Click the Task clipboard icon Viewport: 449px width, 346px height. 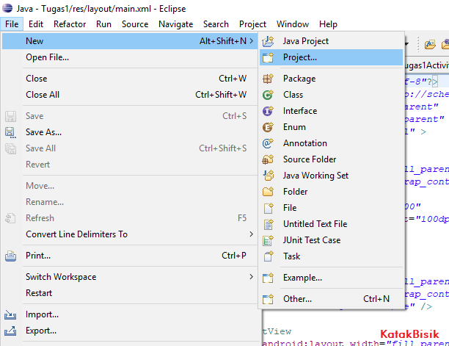pos(268,256)
